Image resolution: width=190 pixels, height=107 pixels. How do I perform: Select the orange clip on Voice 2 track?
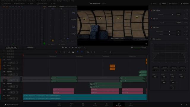click(112, 67)
